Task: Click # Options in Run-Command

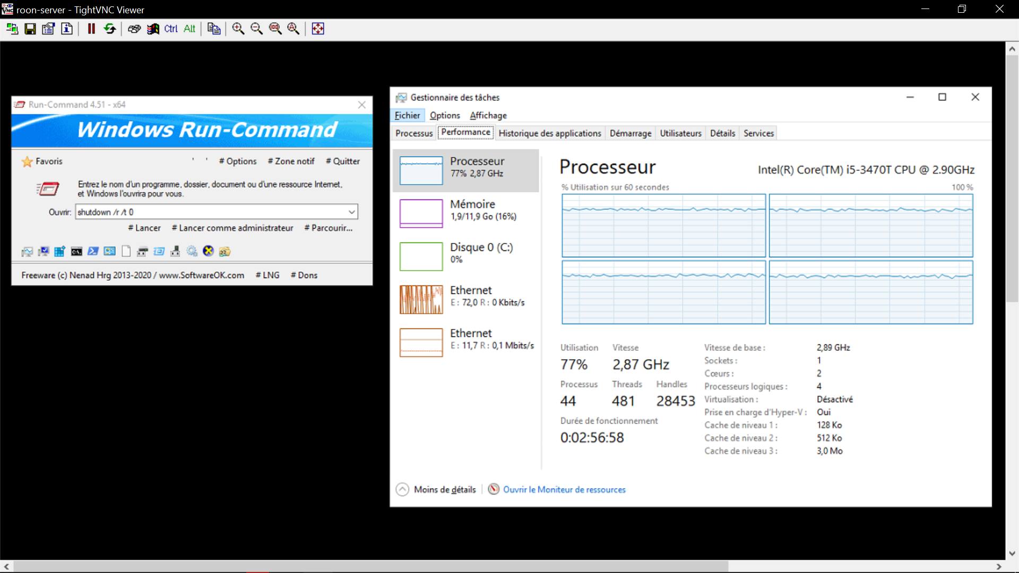Action: pos(238,161)
